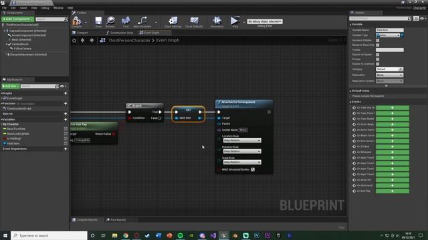428x240 pixels.
Task: Uncheck Weld Simulated Bodies on AttachActorToComponent
Action: 253,169
